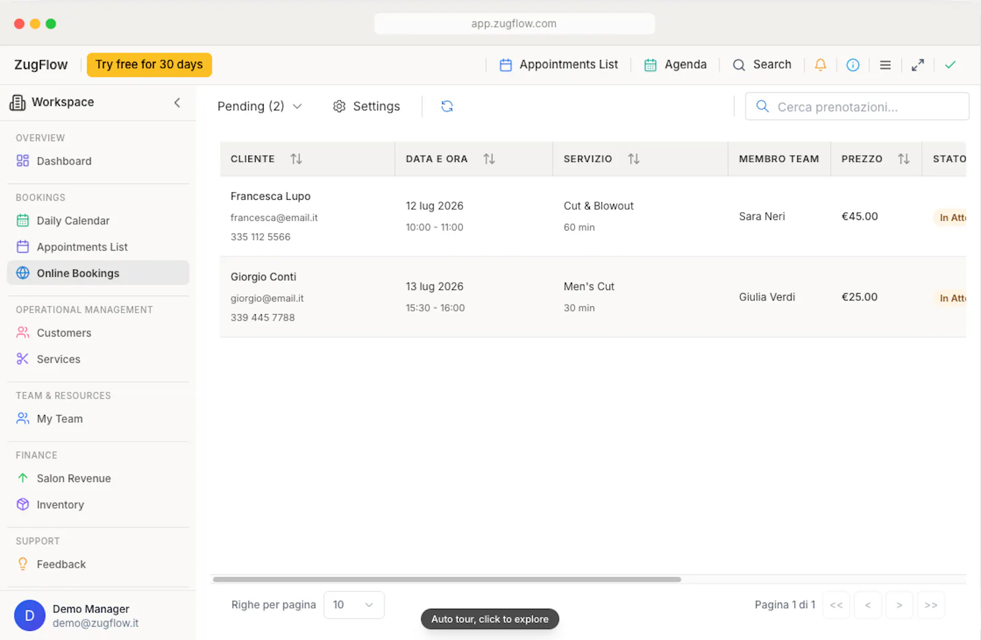Click email giorgio@email.it
This screenshot has width=981, height=640.
pyautogui.click(x=267, y=299)
